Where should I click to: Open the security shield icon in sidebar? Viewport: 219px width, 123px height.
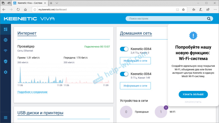(x=5, y=61)
